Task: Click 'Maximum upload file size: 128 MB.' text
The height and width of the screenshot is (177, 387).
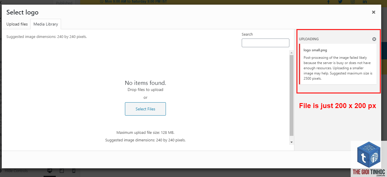Action: 146,133
